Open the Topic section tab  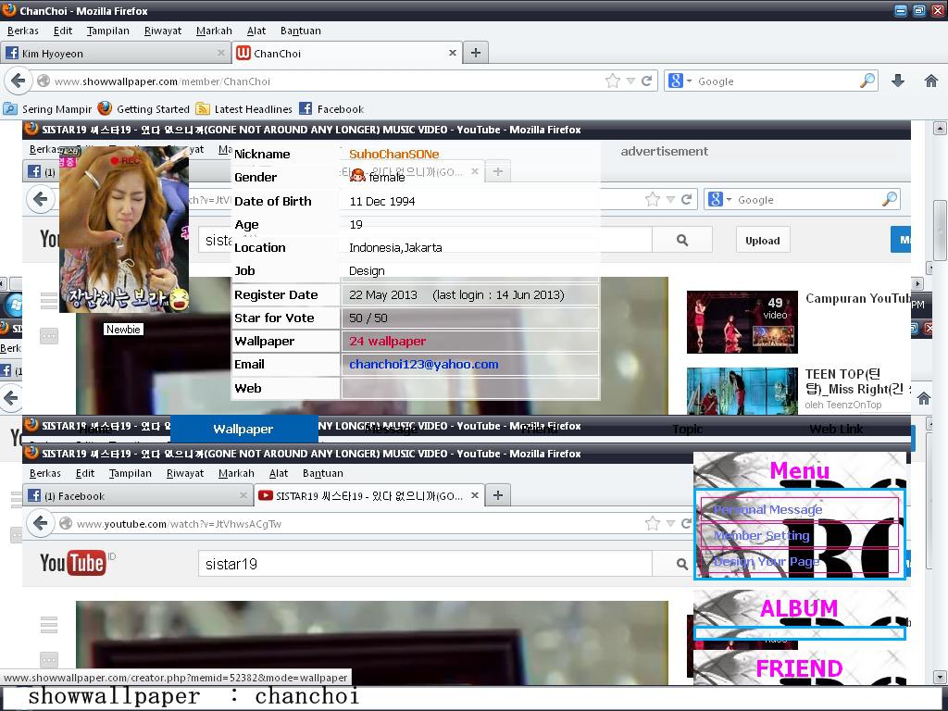click(688, 429)
